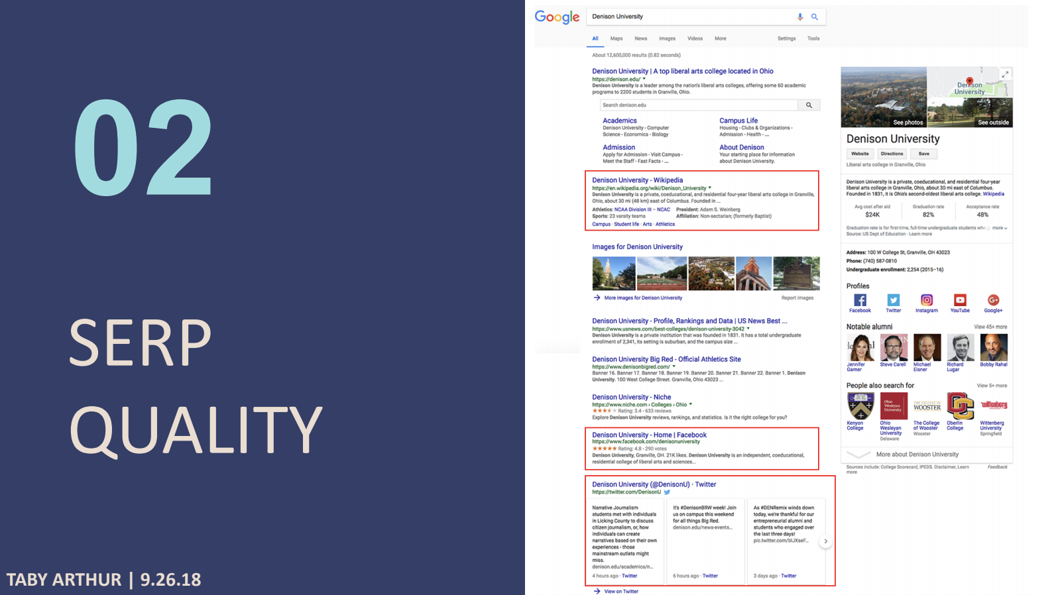The image size is (1054, 595).
Task: Open the Denison University Facebook result
Action: (650, 435)
